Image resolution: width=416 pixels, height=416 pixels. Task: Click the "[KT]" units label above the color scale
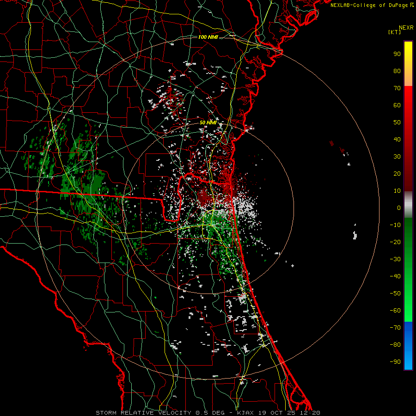(395, 32)
